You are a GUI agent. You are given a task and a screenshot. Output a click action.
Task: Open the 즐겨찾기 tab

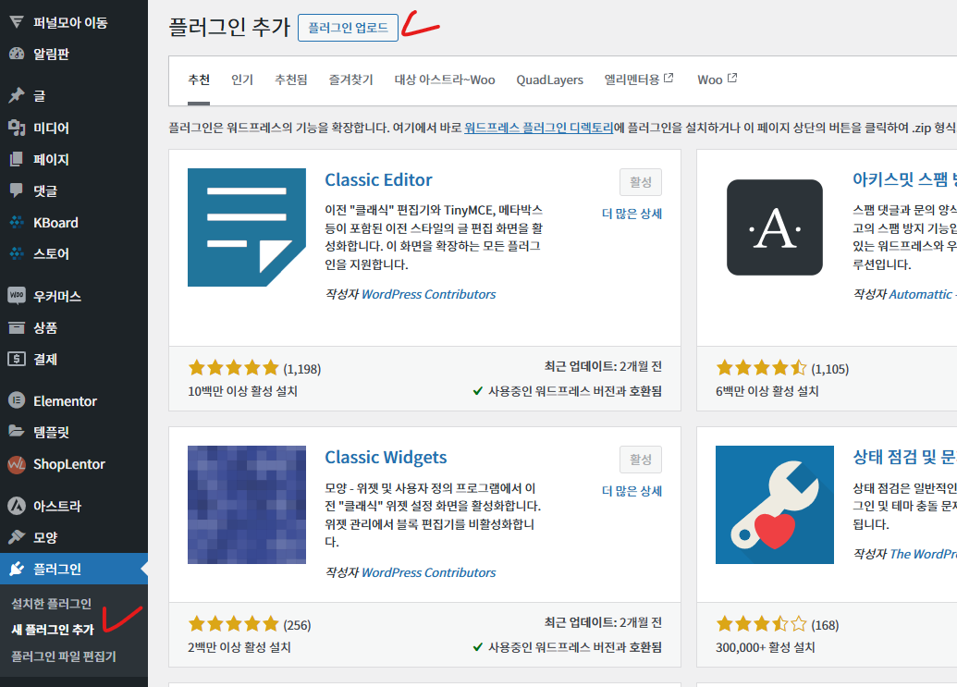point(351,80)
